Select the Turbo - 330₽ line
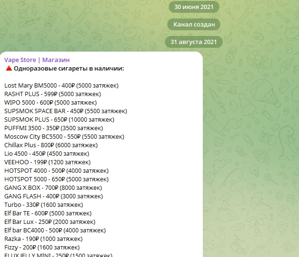The width and height of the screenshot is (299, 257). pos(44,205)
